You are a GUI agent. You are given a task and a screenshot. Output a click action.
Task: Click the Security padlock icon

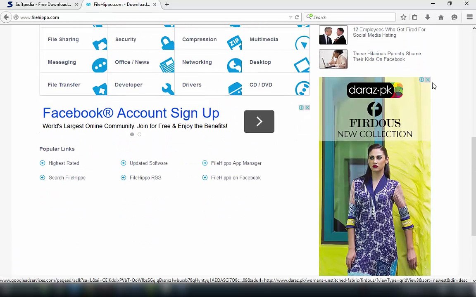(x=167, y=43)
